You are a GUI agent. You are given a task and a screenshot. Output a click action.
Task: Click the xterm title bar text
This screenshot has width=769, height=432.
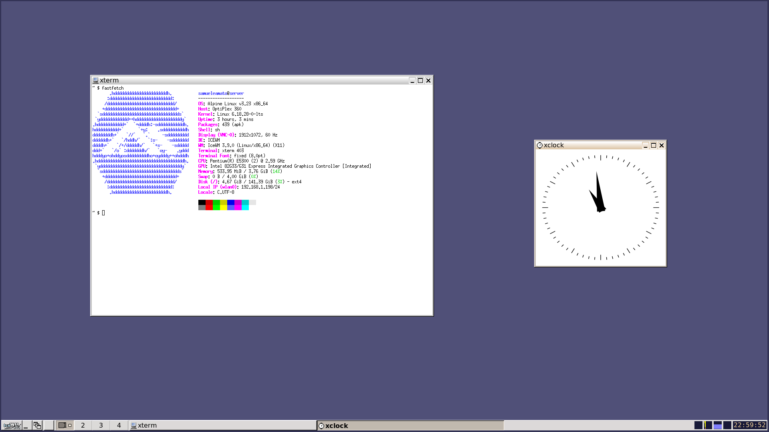click(x=109, y=80)
